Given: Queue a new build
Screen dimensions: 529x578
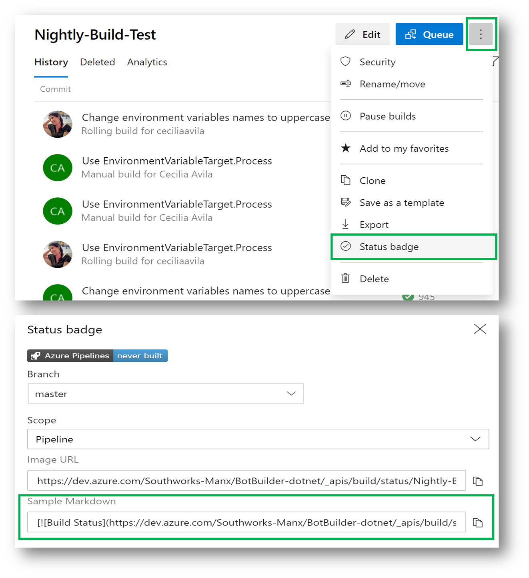Looking at the screenshot, I should 429,34.
